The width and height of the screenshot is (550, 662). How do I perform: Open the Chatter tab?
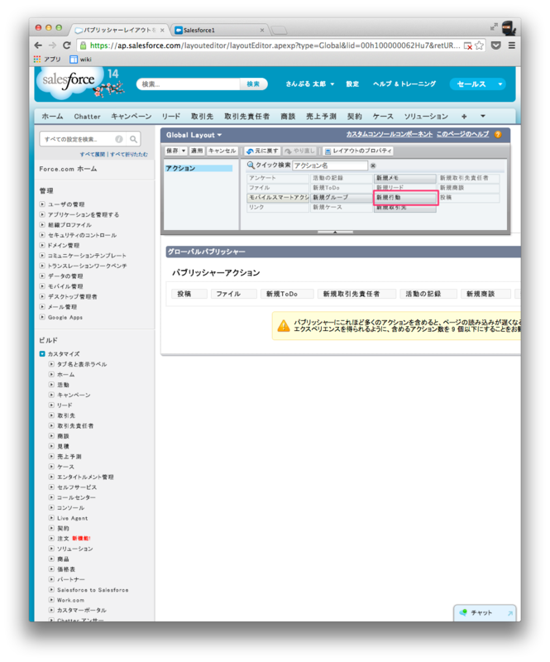(88, 116)
